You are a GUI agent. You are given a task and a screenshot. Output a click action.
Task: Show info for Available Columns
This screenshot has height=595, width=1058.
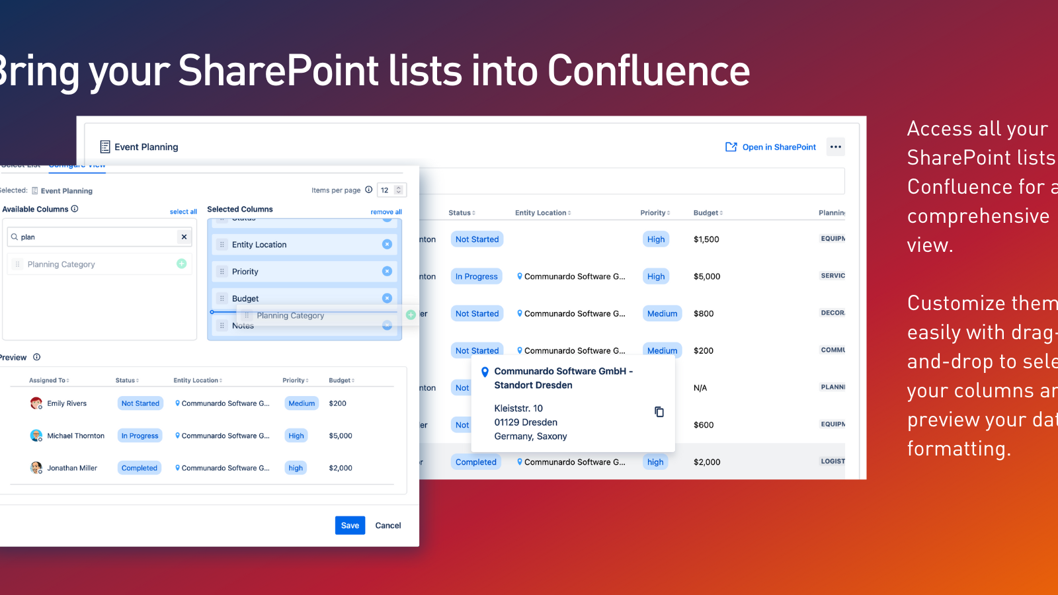coord(75,209)
